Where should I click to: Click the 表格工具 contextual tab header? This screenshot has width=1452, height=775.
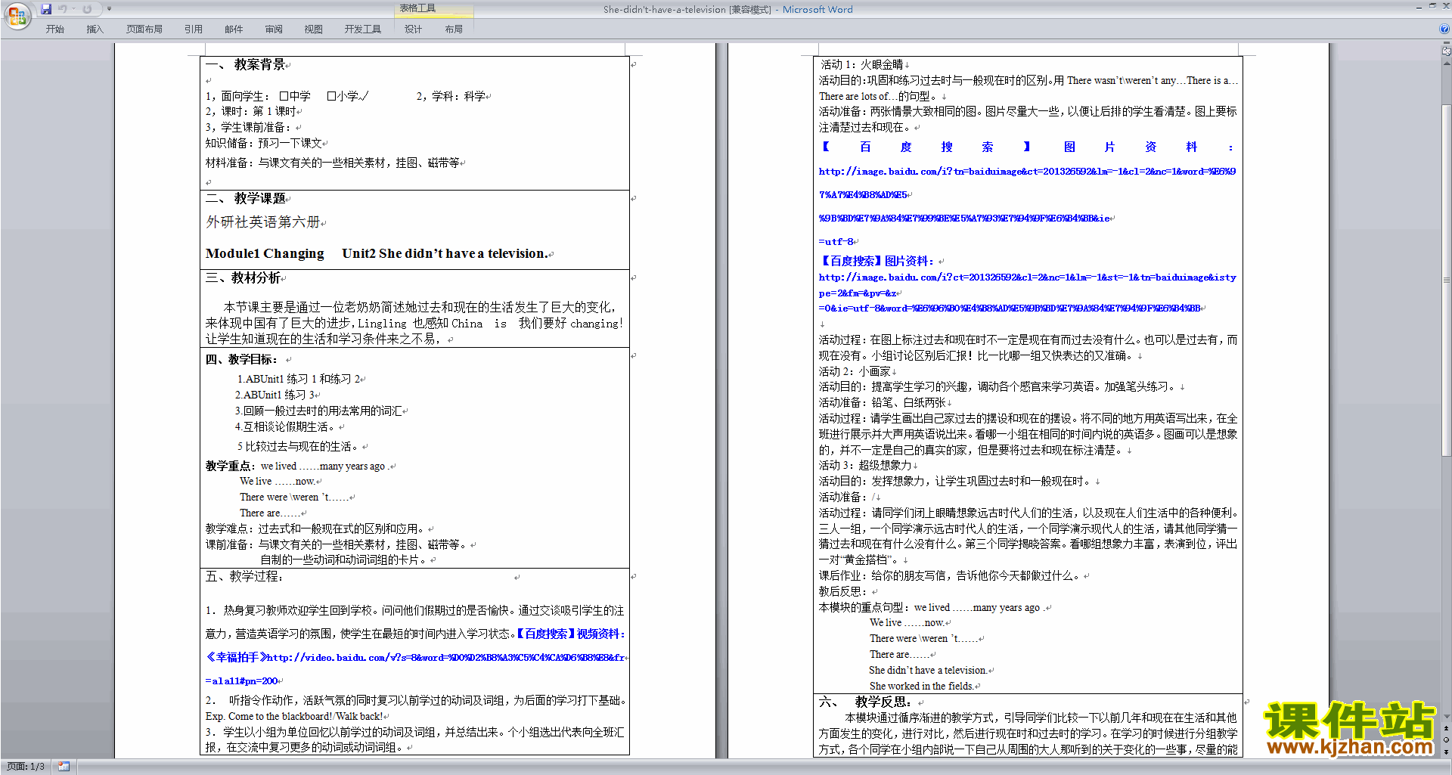coord(417,8)
